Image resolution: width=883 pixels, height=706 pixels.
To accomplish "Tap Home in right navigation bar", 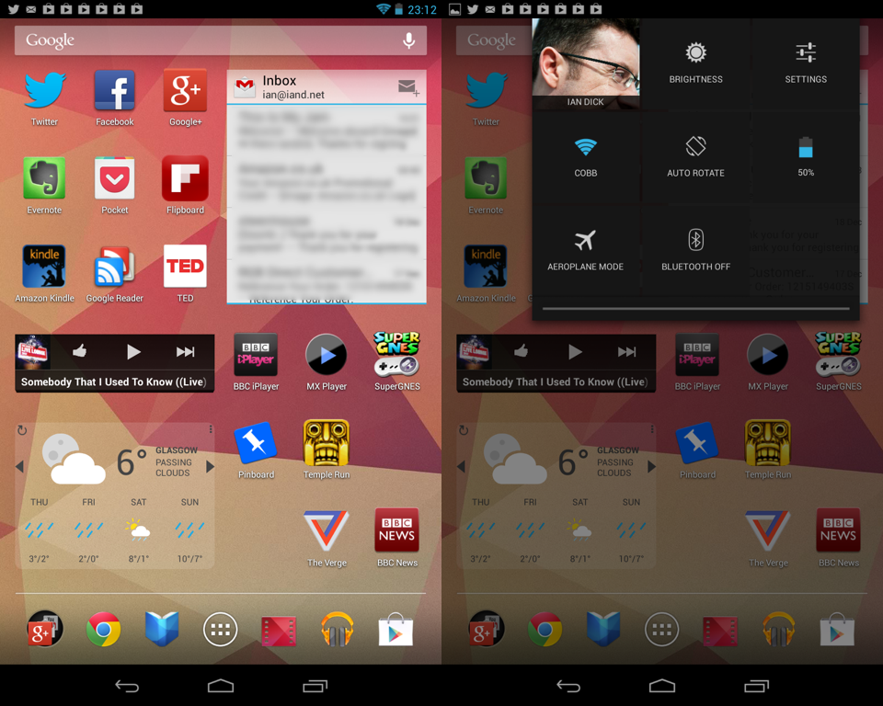I will tap(661, 686).
